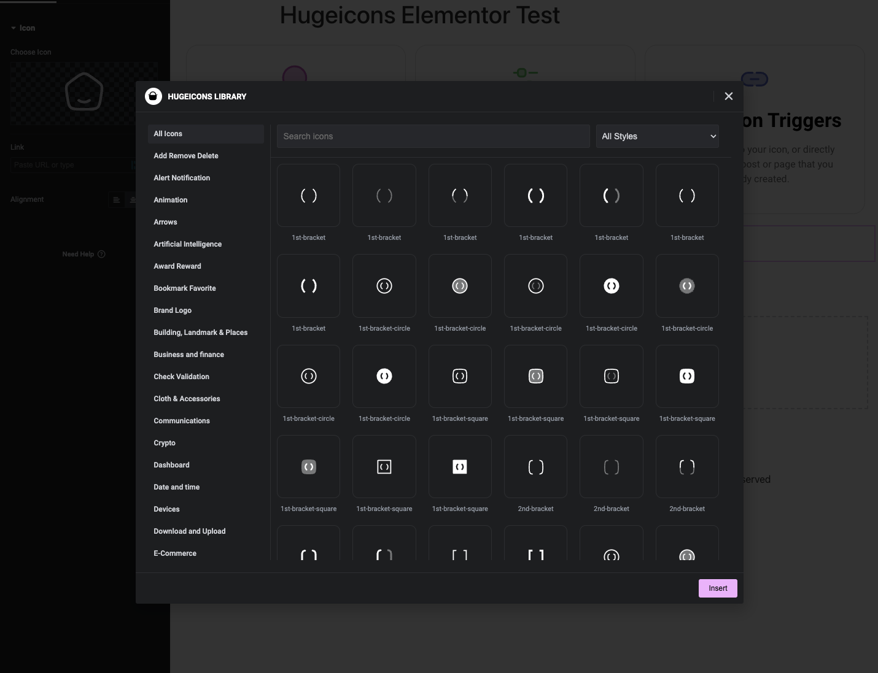Switch to the Brand Logo category
The image size is (878, 673).
pyautogui.click(x=173, y=310)
